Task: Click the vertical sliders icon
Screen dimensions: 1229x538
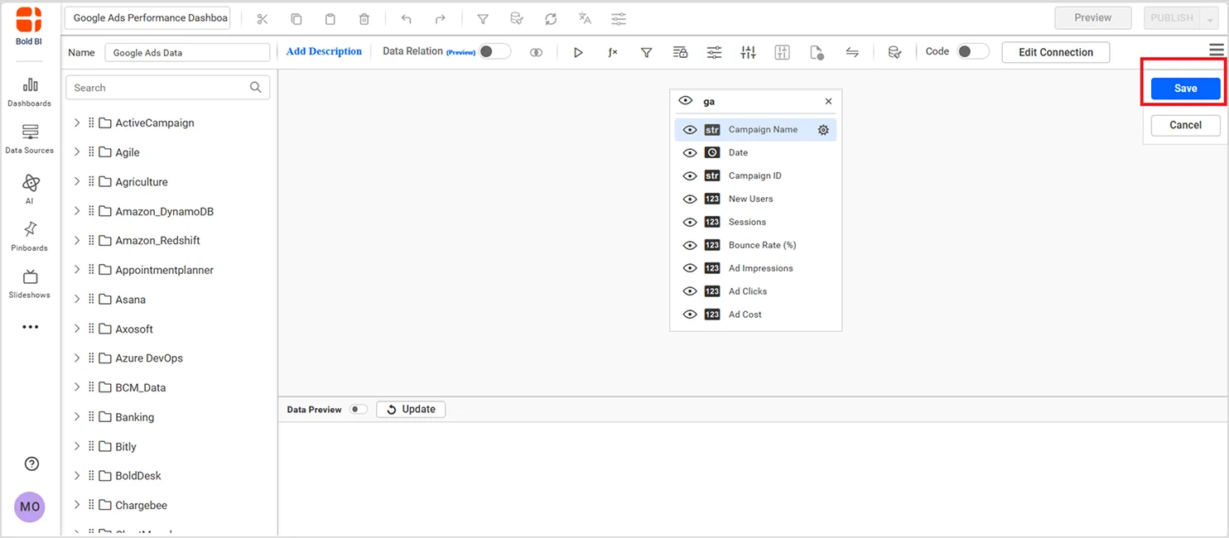Action: click(748, 52)
